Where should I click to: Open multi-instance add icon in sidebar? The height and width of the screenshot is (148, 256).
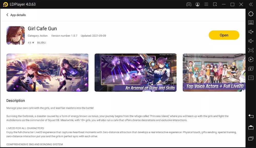pos(251,69)
